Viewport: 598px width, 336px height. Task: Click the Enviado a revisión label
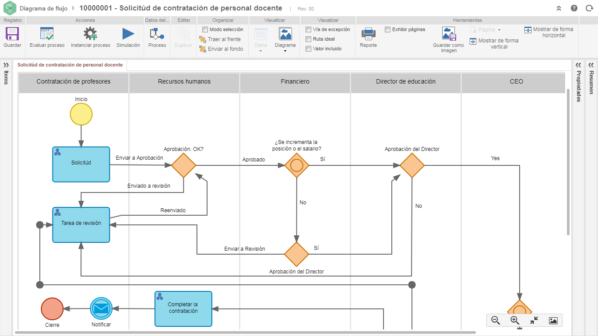pyautogui.click(x=149, y=186)
